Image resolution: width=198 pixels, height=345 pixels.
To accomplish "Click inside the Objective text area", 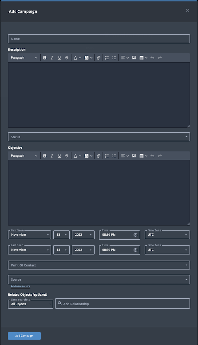I will pyautogui.click(x=99, y=193).
